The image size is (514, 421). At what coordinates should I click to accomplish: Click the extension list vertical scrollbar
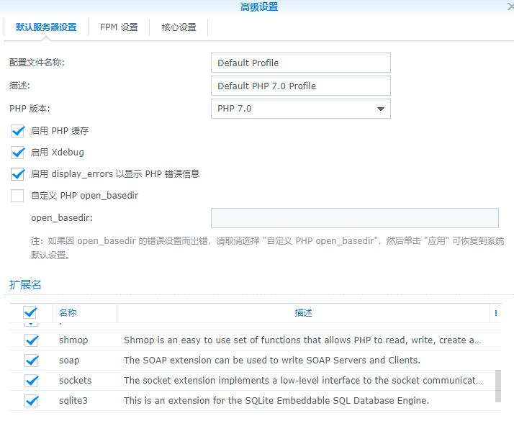coord(499,385)
